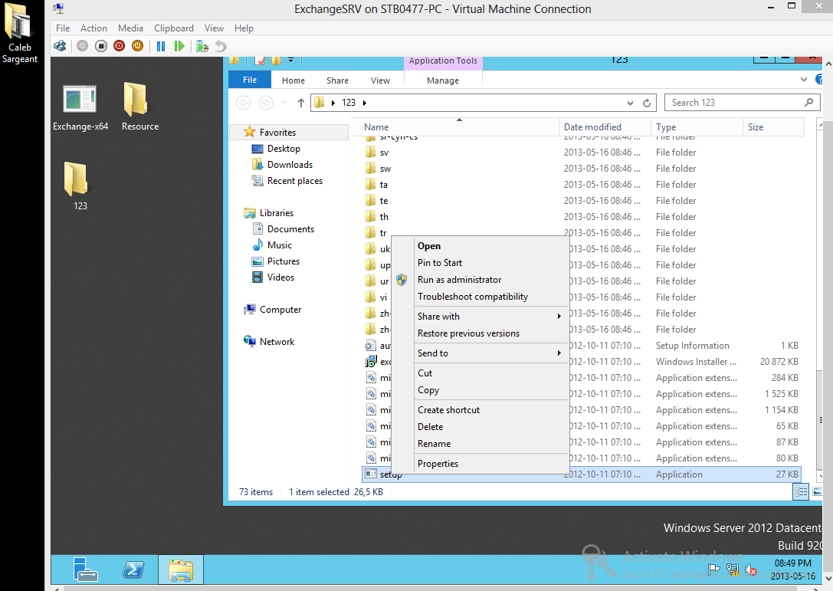The width and height of the screenshot is (833, 591).
Task: Click the Caleb Sargeant host desktop folder
Action: coord(20,33)
